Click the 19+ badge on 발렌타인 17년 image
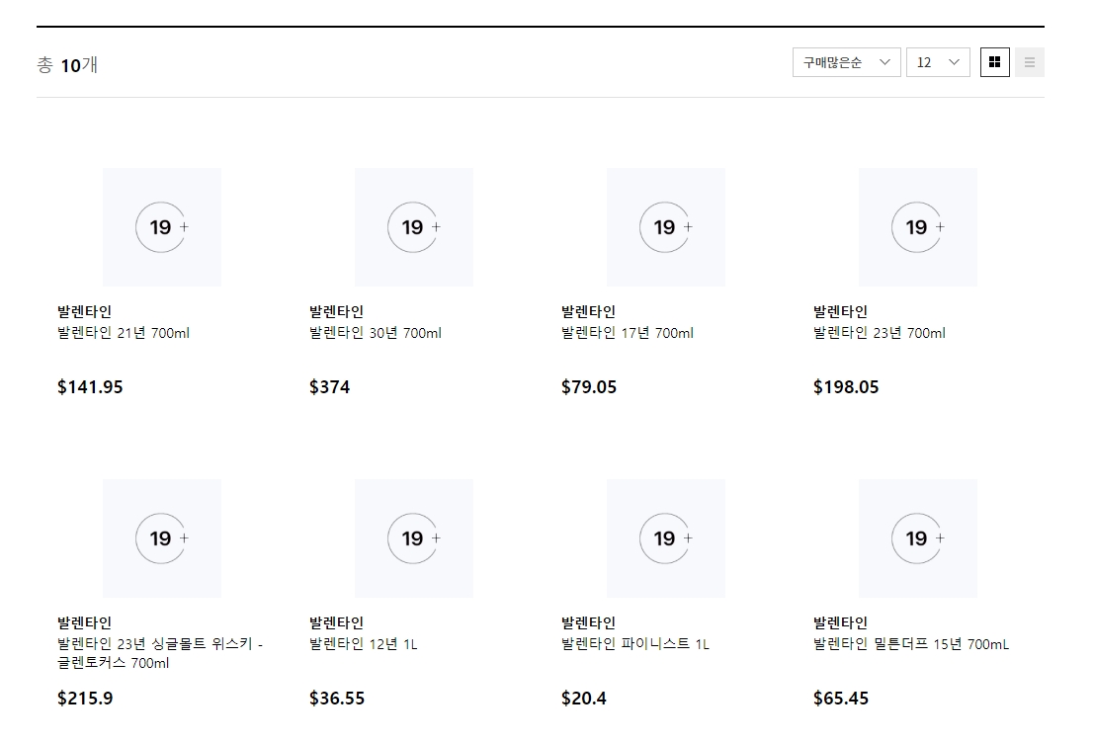 click(x=665, y=226)
